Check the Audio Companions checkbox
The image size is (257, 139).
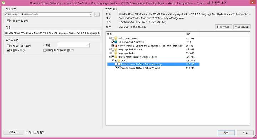tap(113, 38)
